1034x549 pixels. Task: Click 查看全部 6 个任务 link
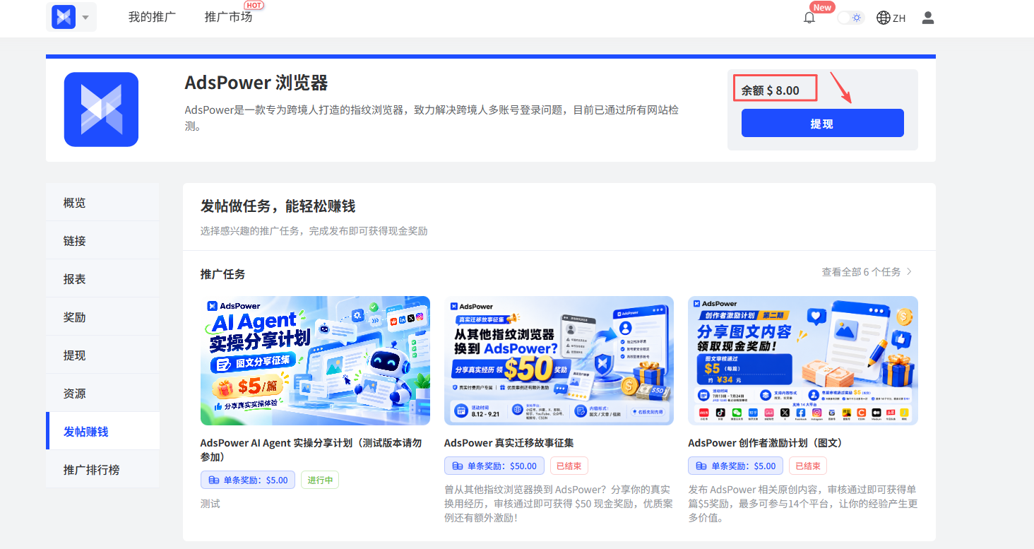(867, 272)
